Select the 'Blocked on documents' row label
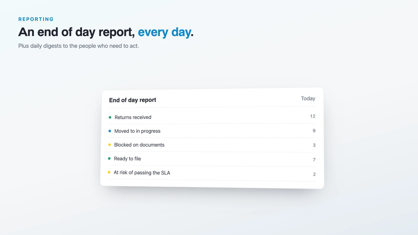The width and height of the screenshot is (418, 235). click(139, 145)
